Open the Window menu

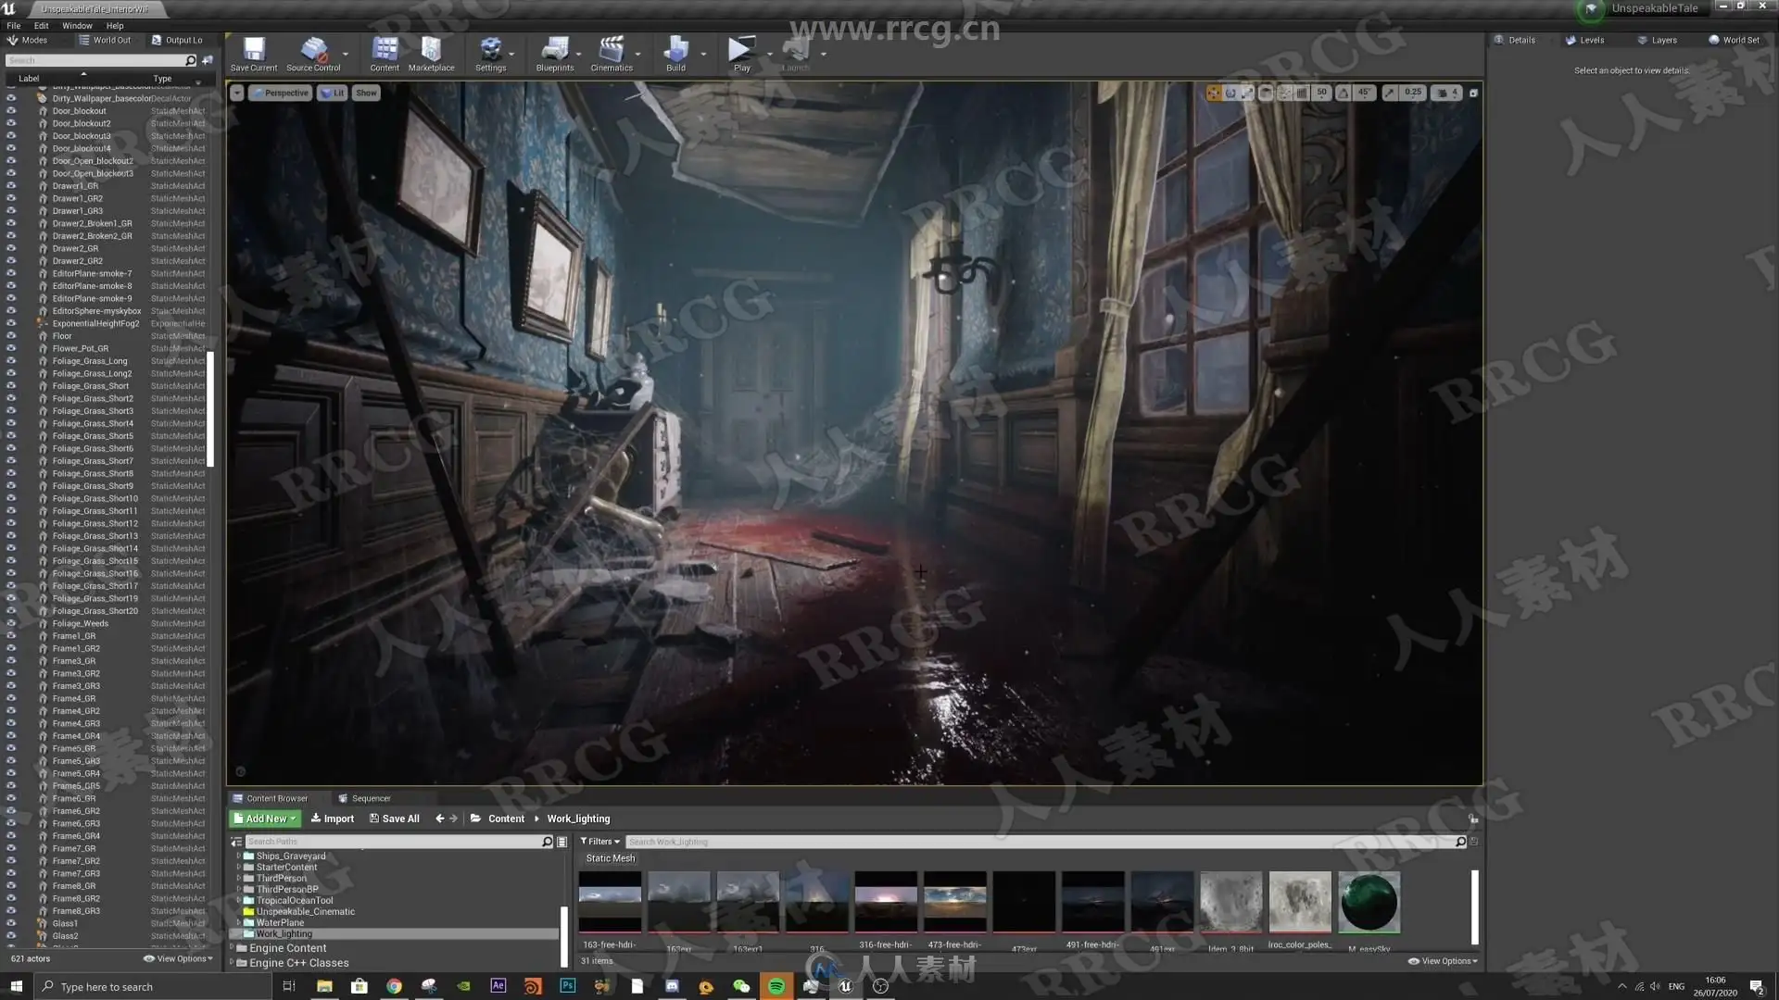pyautogui.click(x=77, y=26)
